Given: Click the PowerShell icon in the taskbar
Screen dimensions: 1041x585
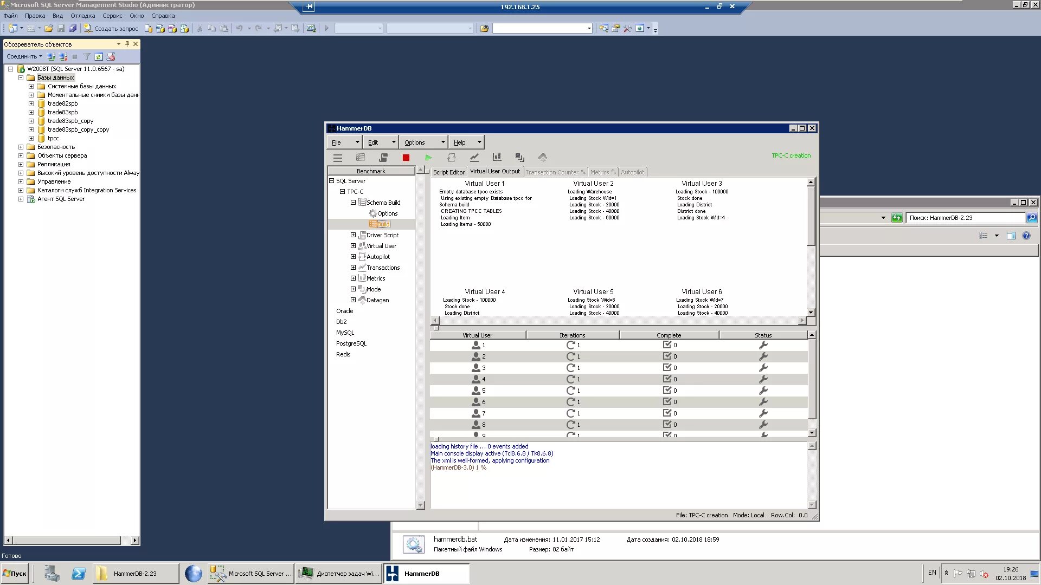Looking at the screenshot, I should pos(79,574).
